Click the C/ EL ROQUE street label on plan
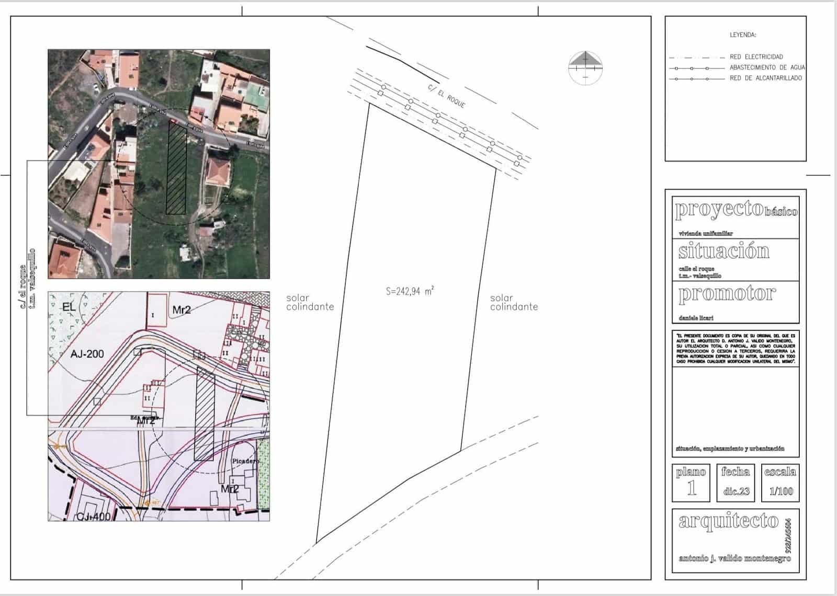The width and height of the screenshot is (837, 596). [446, 97]
